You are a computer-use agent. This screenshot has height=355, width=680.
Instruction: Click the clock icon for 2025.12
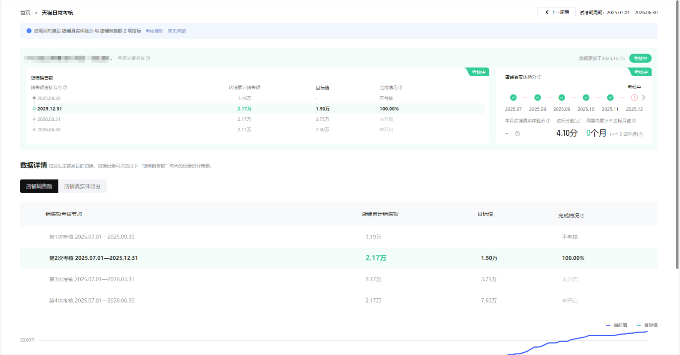point(634,98)
